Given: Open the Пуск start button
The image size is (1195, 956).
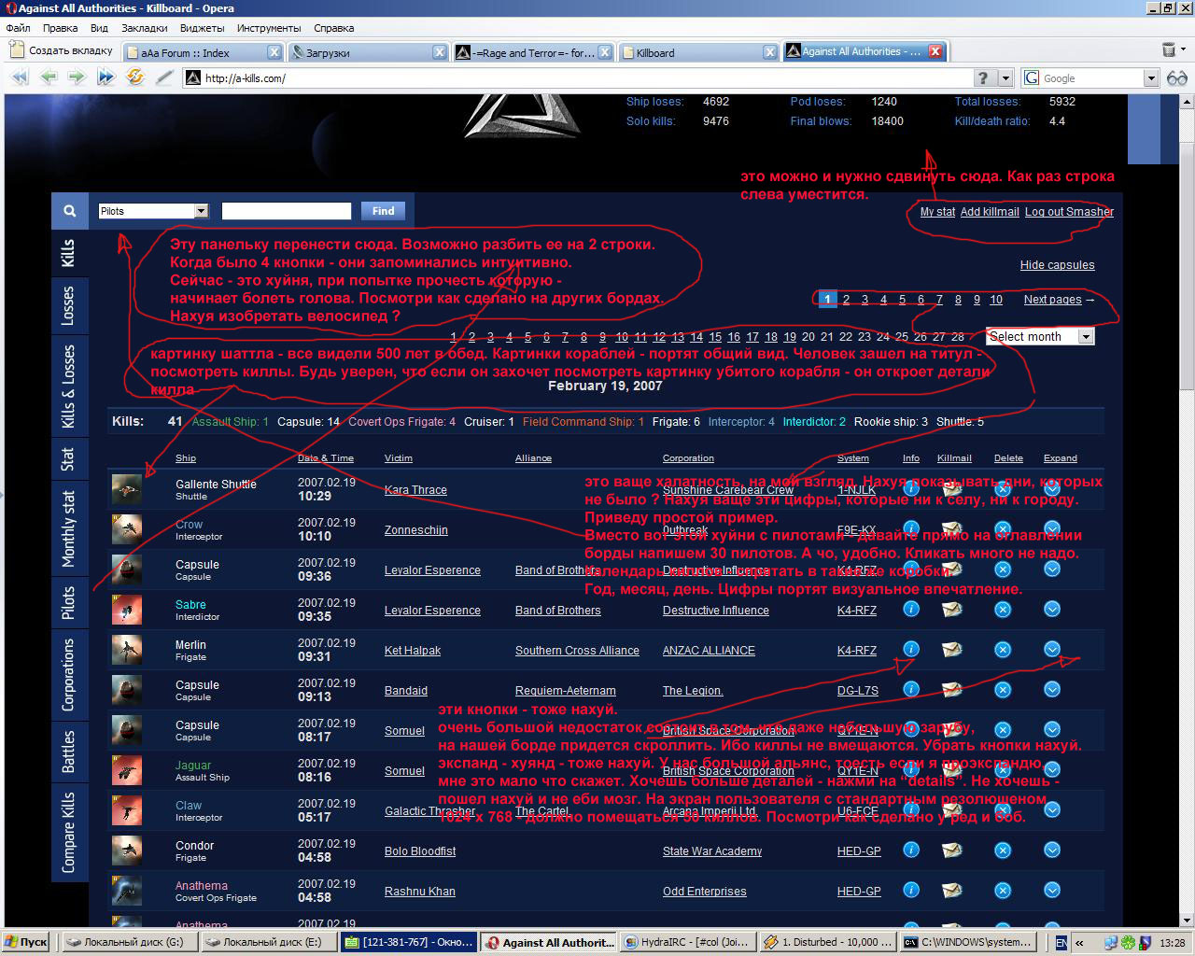Looking at the screenshot, I should (x=25, y=942).
